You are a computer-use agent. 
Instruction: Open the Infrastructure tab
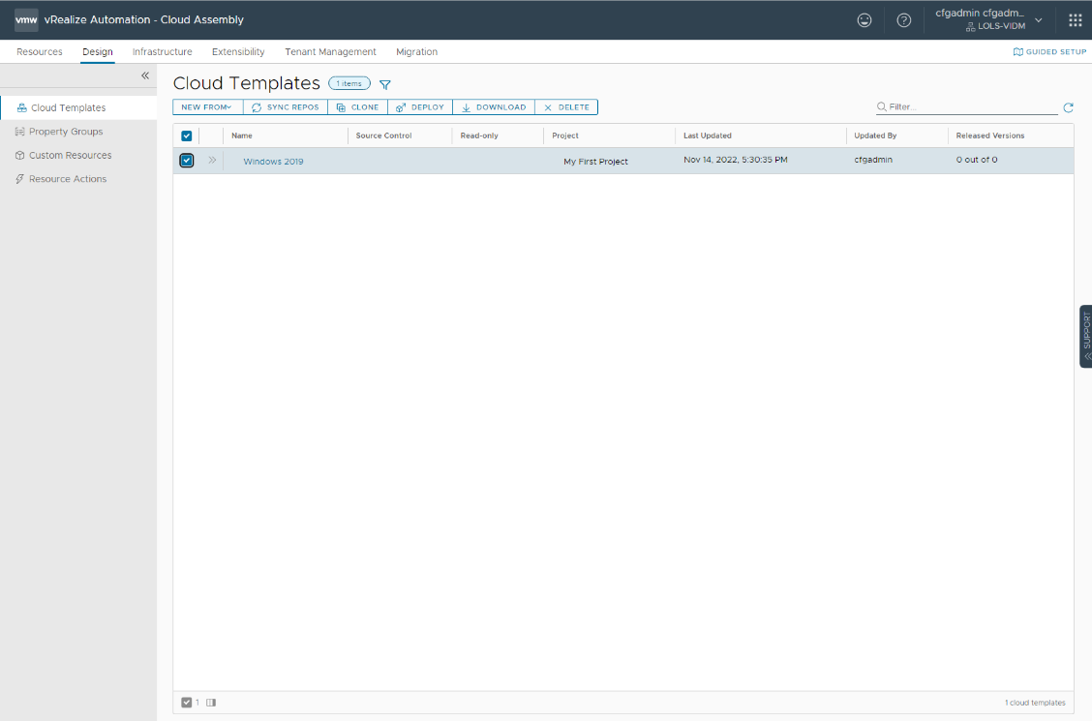point(163,51)
